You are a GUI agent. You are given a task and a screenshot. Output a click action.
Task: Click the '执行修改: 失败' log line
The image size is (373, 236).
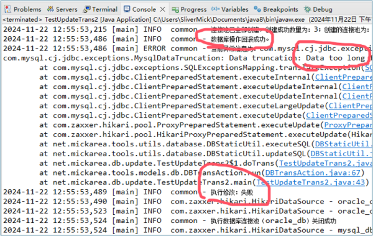[x=128, y=192]
